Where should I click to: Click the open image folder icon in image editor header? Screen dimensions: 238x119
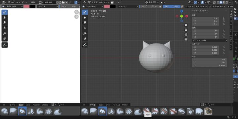pos(63,2)
